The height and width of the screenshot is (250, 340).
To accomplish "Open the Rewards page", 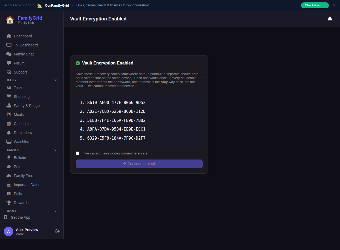I will click(x=32, y=203).
